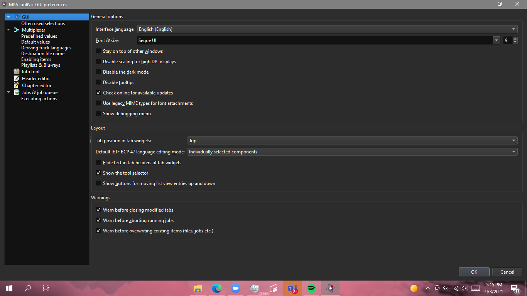Toggle Warn before overwriting existing items
The image size is (527, 296).
tap(98, 231)
